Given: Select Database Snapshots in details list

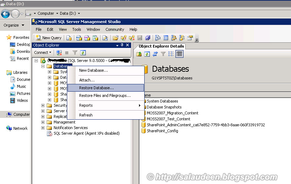Looking at the screenshot, I should click(x=164, y=107).
